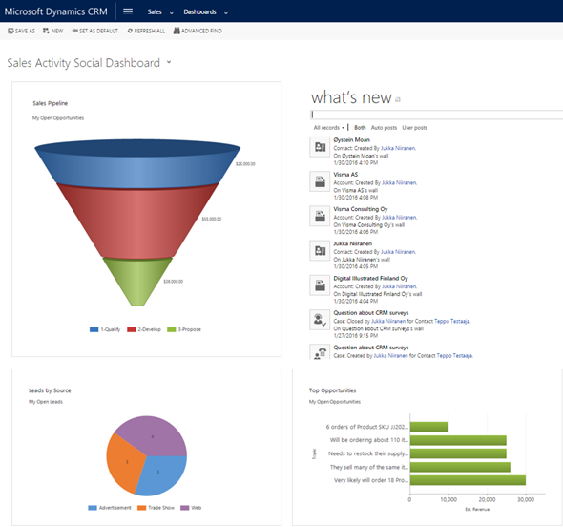Screen dimensions: 563x527
Task: Select the Auto posts filter
Action: (384, 128)
